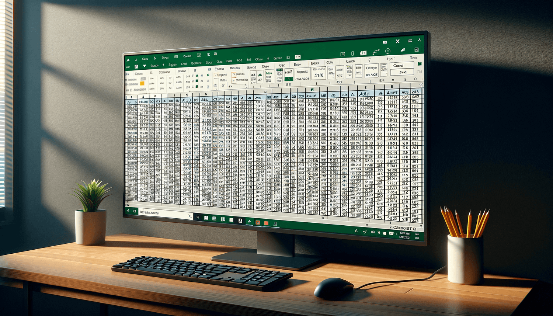
Task: Select the '238' column header
Action: [x=415, y=92]
